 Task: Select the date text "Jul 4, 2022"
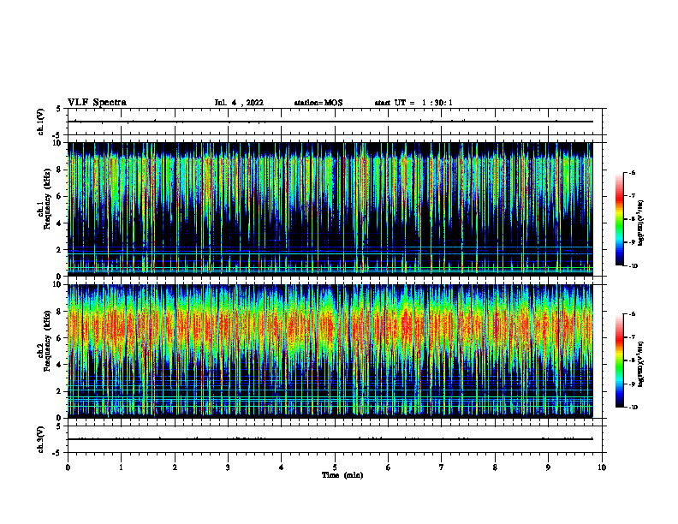point(239,103)
